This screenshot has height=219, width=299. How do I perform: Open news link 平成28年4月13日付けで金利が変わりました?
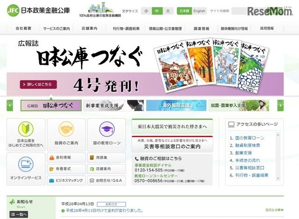pos(104,211)
